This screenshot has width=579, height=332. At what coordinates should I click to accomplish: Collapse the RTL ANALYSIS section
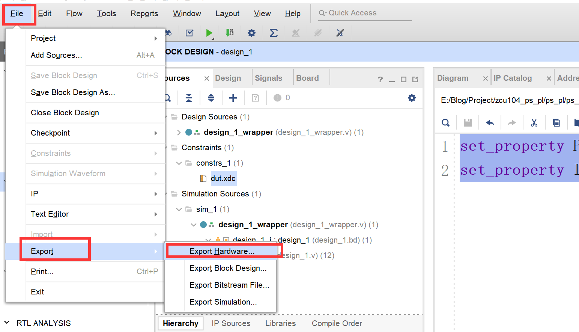click(x=7, y=323)
